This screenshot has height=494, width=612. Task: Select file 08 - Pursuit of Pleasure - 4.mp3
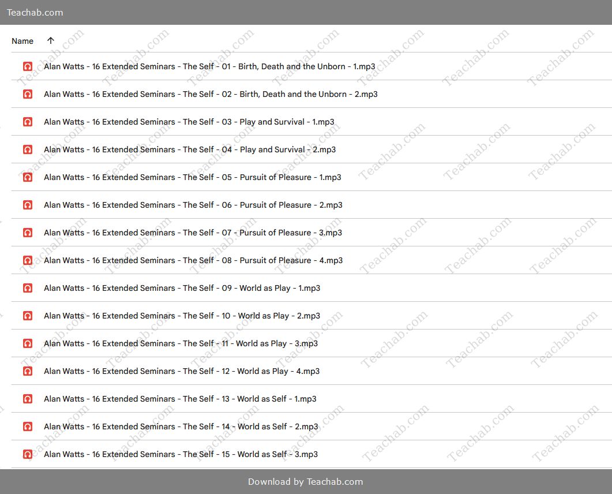[x=193, y=260]
